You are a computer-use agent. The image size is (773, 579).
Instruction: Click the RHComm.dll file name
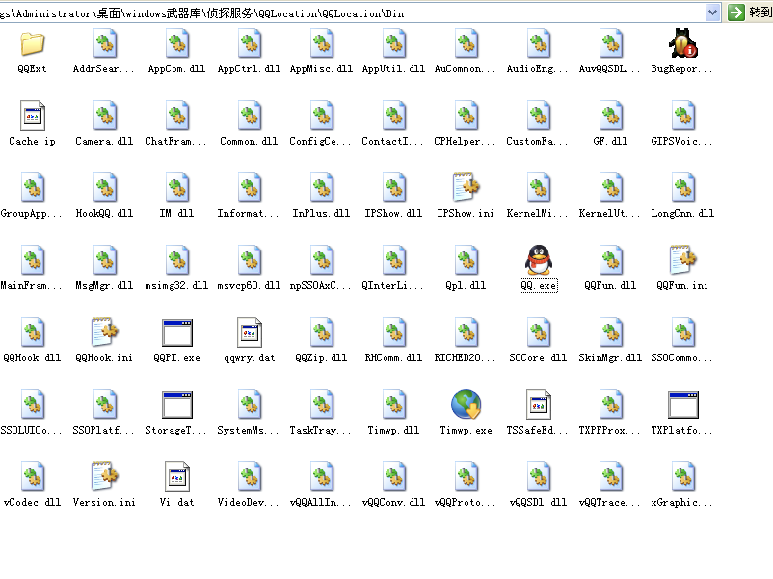393,358
